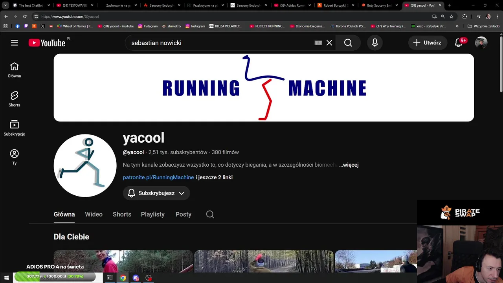Image resolution: width=503 pixels, height=283 pixels.
Task: Open the browser apps grid icon
Action: tap(6, 26)
